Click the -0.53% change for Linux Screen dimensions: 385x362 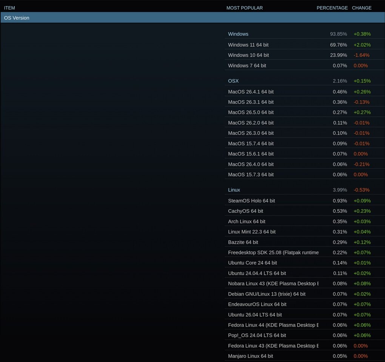click(362, 190)
